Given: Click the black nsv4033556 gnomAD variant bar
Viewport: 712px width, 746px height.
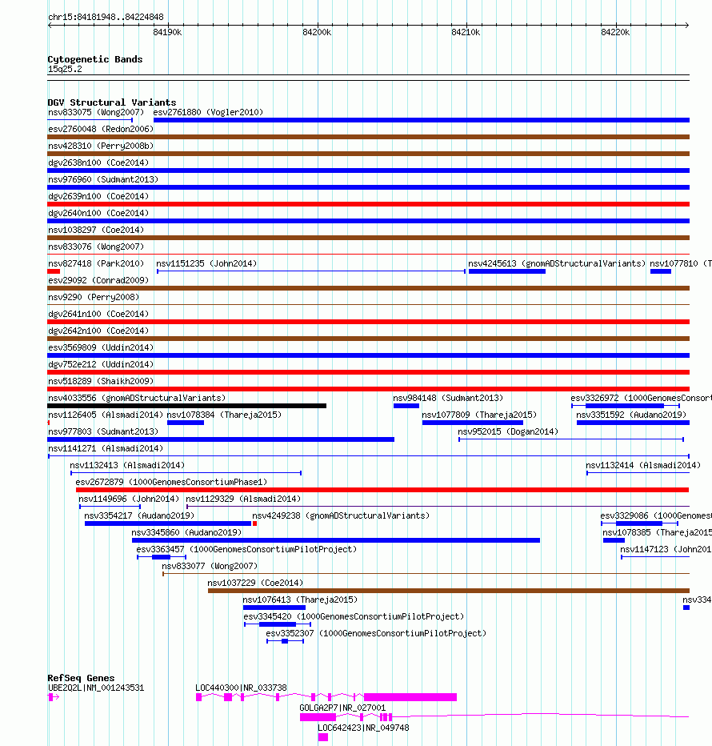Looking at the screenshot, I should tap(187, 406).
